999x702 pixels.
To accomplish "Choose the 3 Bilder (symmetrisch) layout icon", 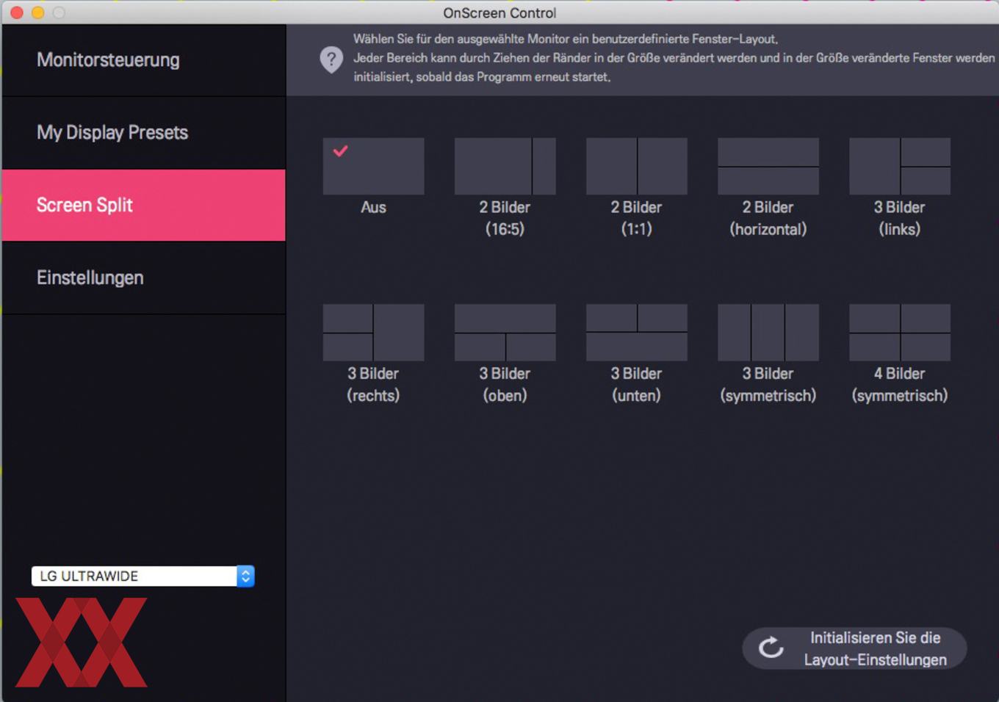I will (768, 333).
